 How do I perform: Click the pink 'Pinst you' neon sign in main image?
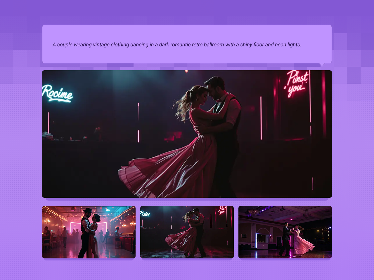coord(296,83)
